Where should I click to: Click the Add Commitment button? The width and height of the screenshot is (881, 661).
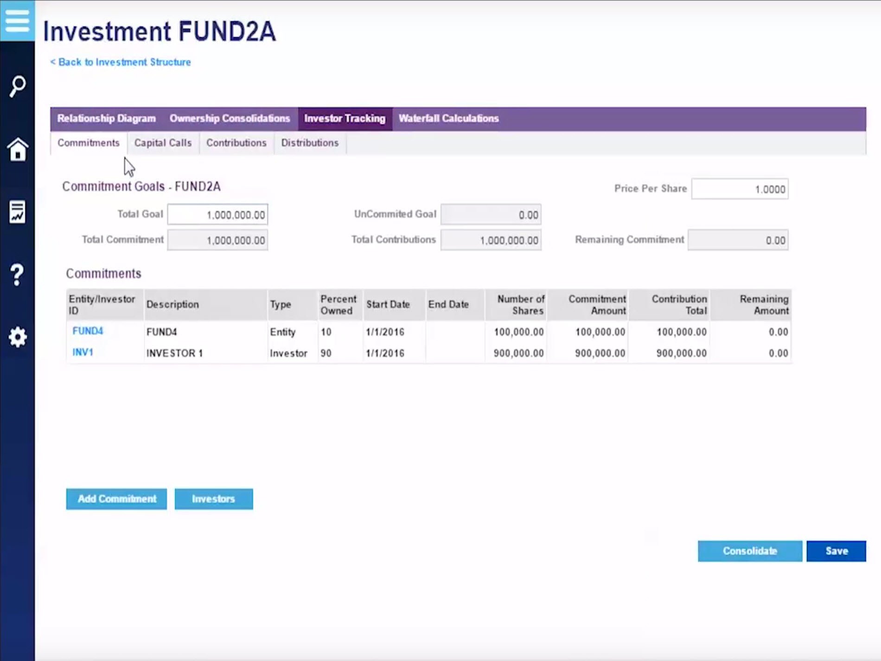116,499
